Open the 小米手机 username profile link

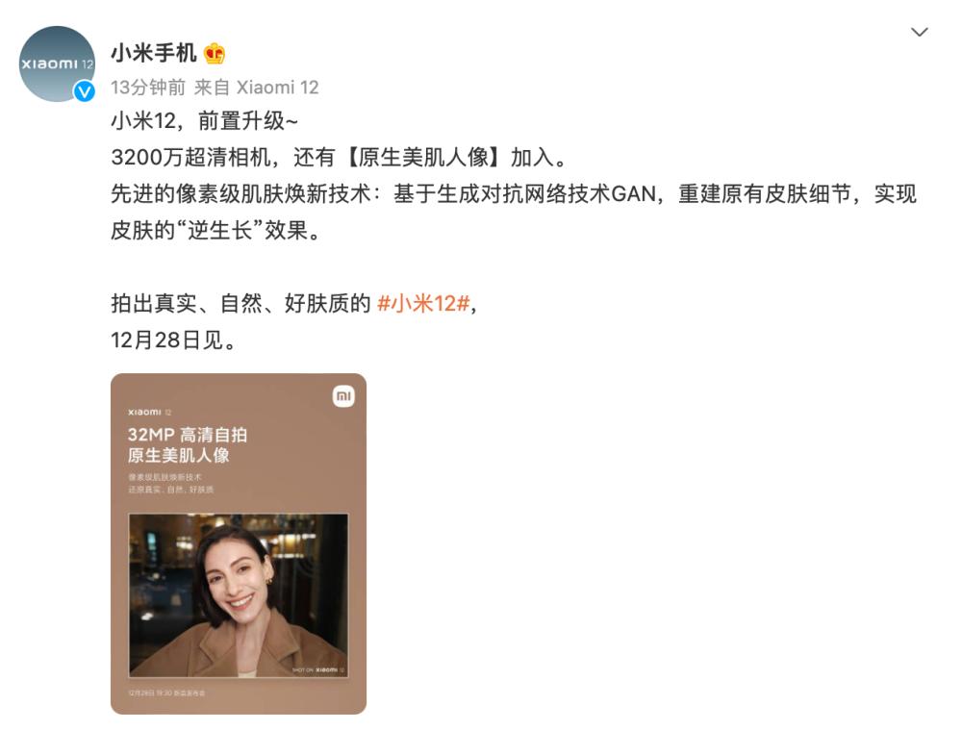coord(153,53)
